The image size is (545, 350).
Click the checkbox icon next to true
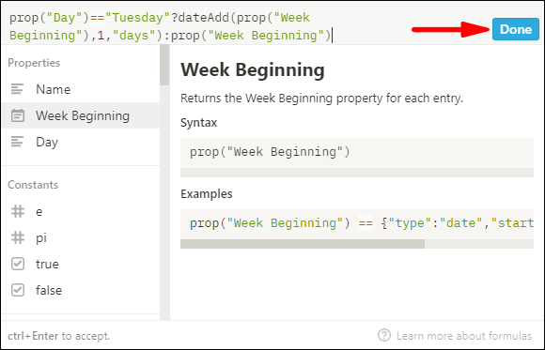(x=18, y=264)
